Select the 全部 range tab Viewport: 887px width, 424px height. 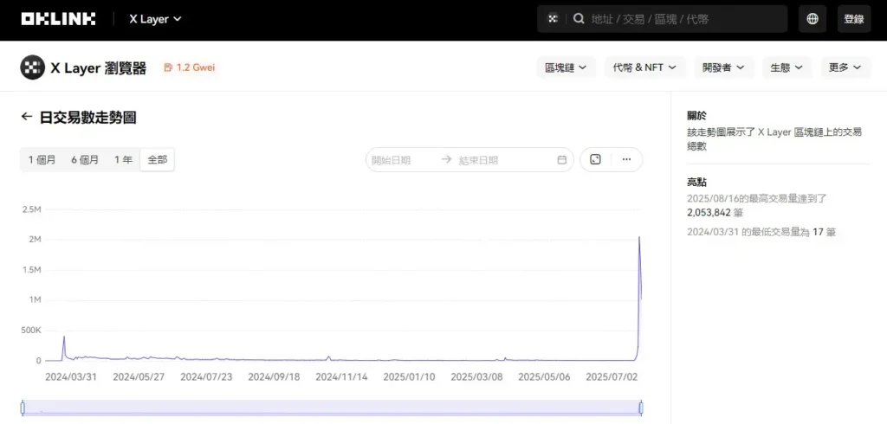coord(158,160)
